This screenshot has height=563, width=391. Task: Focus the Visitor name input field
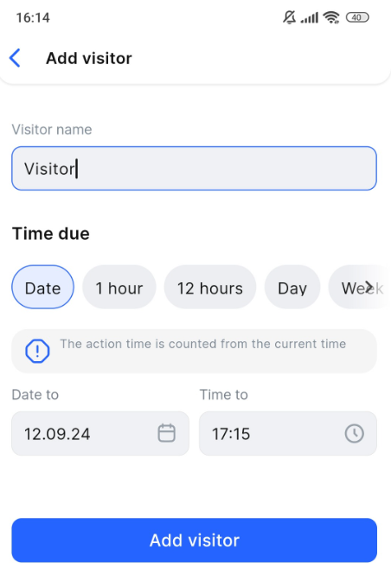(x=194, y=168)
